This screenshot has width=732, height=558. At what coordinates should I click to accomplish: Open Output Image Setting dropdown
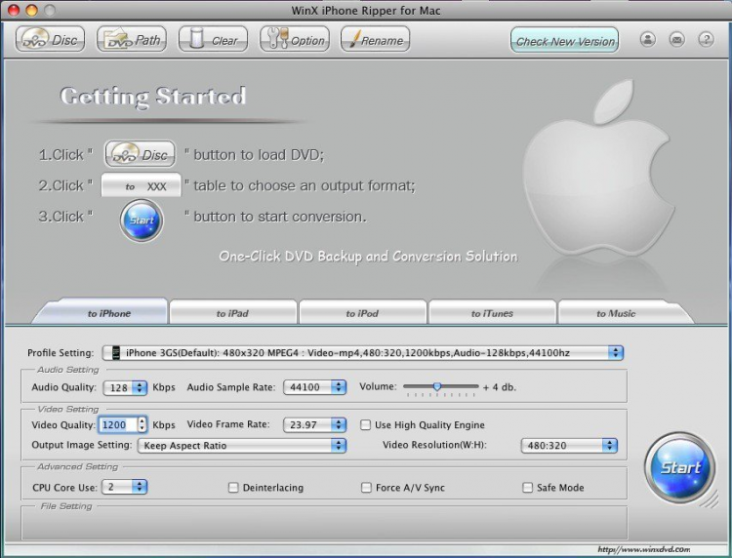[242, 445]
